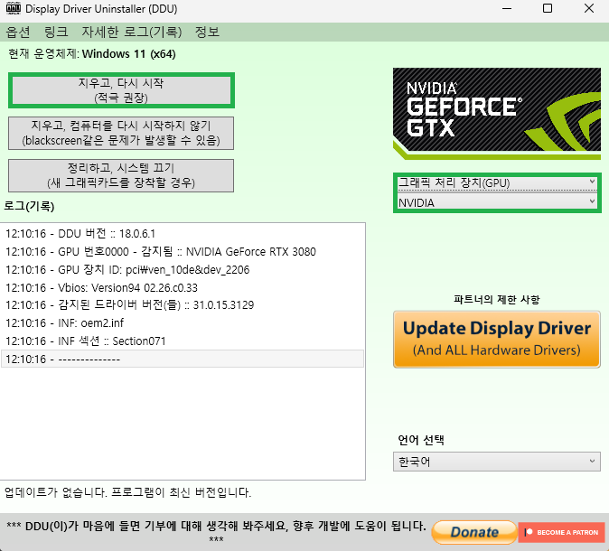Minimize the DDU window
This screenshot has height=551, width=609.
[x=507, y=8]
